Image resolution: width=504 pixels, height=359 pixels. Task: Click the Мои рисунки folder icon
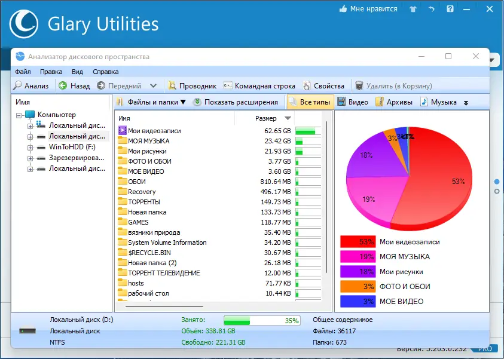click(x=123, y=151)
